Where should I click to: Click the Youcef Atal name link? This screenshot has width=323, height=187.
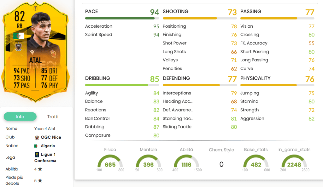pos(44,128)
